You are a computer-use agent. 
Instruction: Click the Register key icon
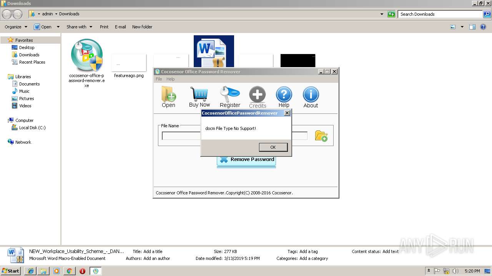tap(230, 97)
